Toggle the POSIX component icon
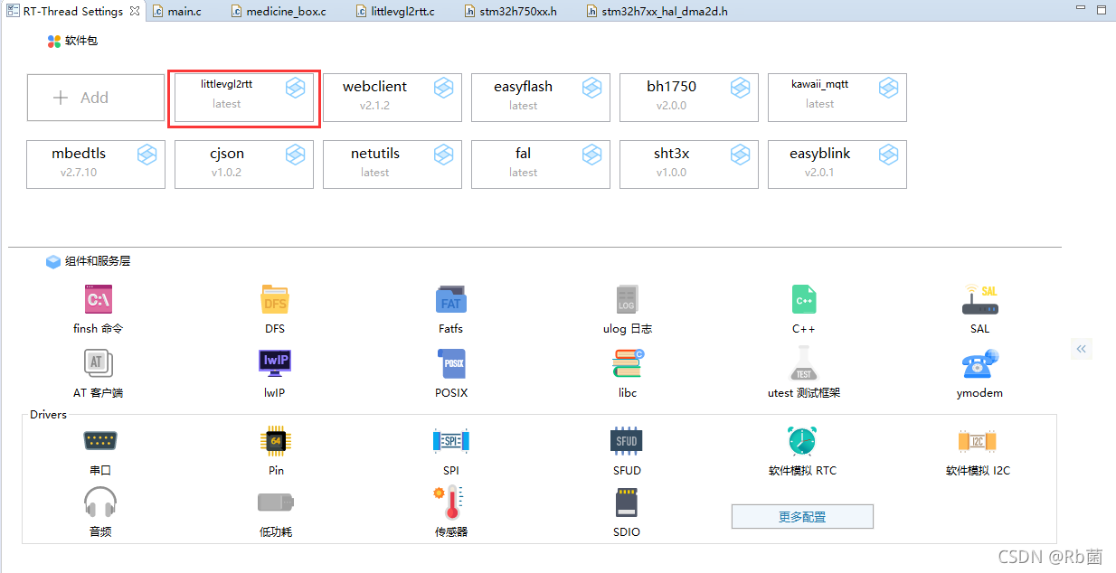The height and width of the screenshot is (573, 1116). coord(450,363)
